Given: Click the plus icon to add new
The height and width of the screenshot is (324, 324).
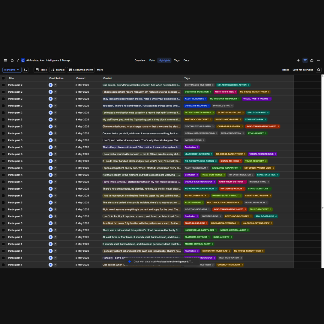Looking at the screenshot, I should click(298, 60).
